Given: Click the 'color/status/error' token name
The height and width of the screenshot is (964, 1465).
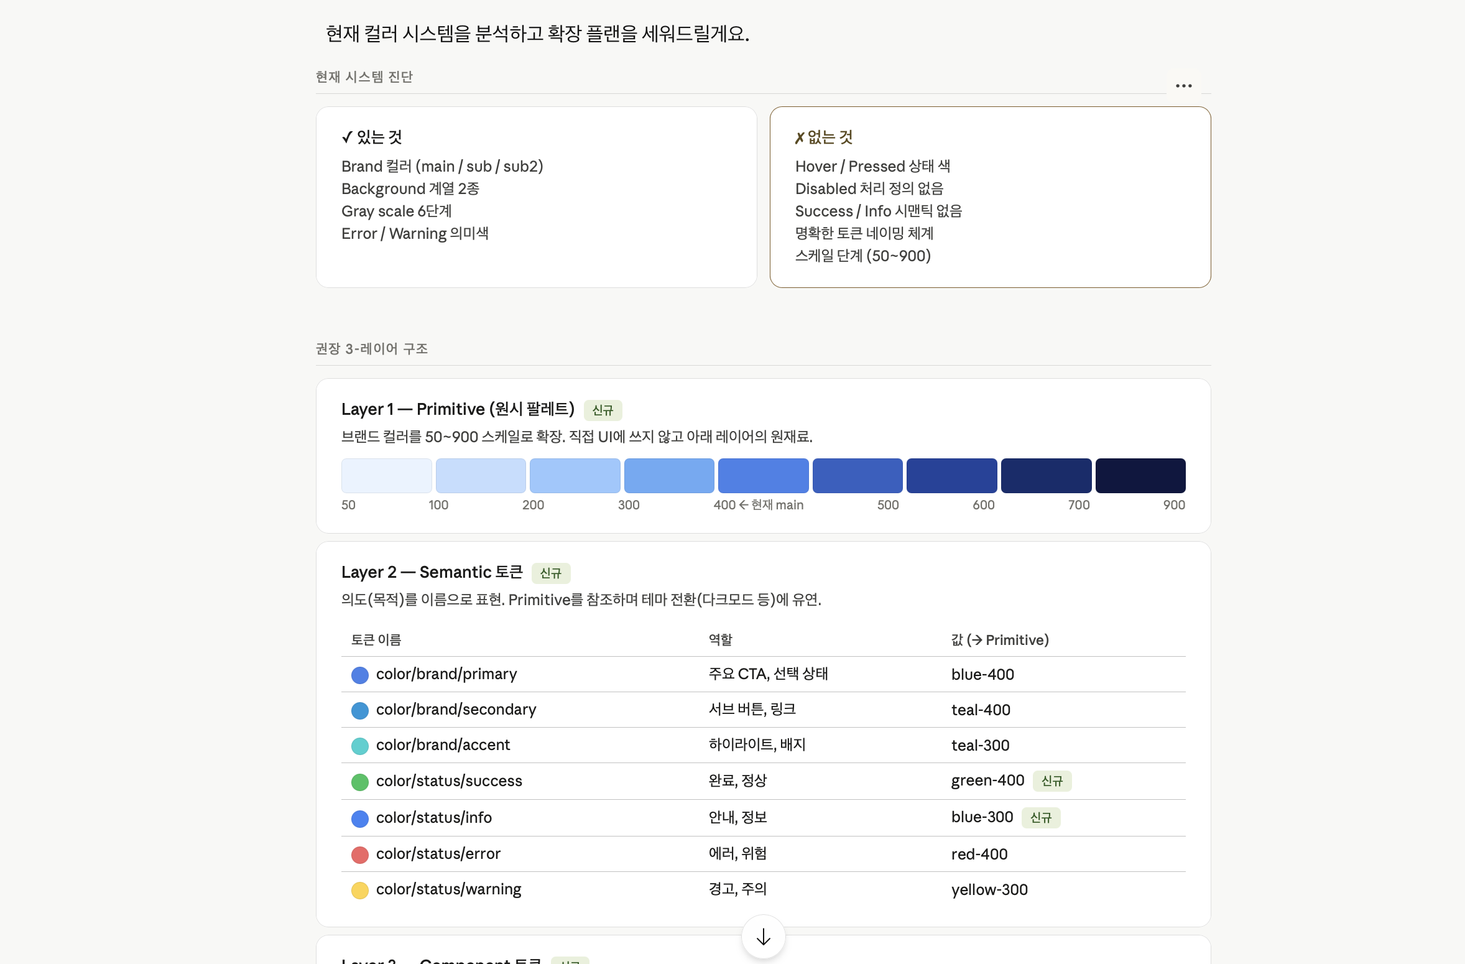Looking at the screenshot, I should (438, 854).
